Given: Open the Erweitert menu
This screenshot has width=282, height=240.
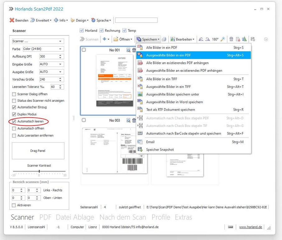Looking at the screenshot, I should (x=41, y=20).
